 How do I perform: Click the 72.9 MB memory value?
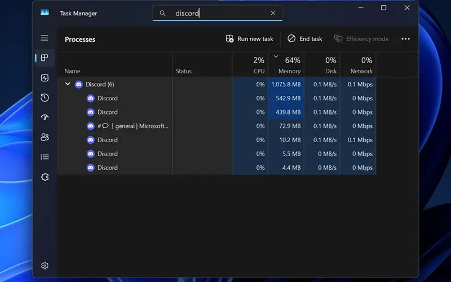click(290, 126)
